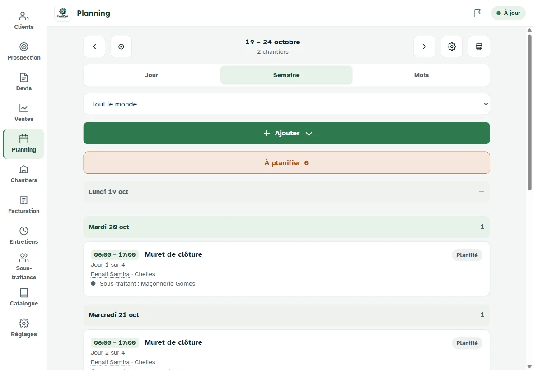Collapse the Mercredi 21 oct section
The height and width of the screenshot is (370, 533).
[x=286, y=315]
